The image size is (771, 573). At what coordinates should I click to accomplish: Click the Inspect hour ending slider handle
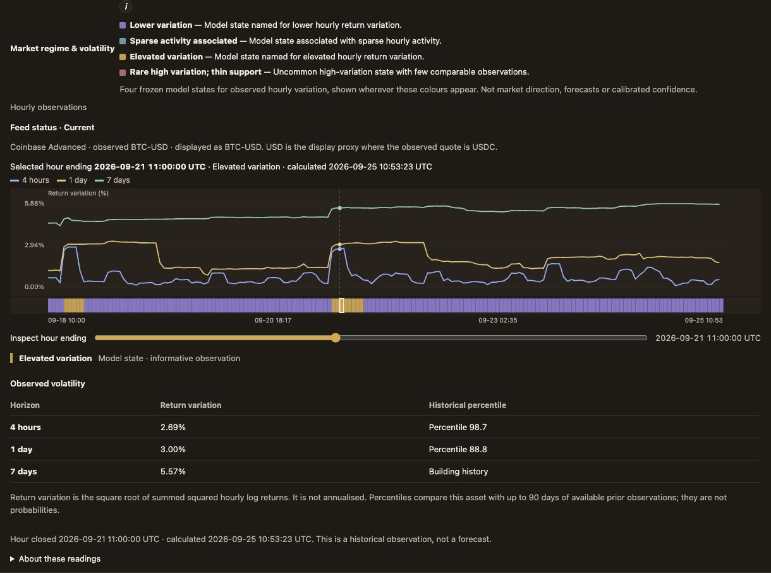click(336, 338)
